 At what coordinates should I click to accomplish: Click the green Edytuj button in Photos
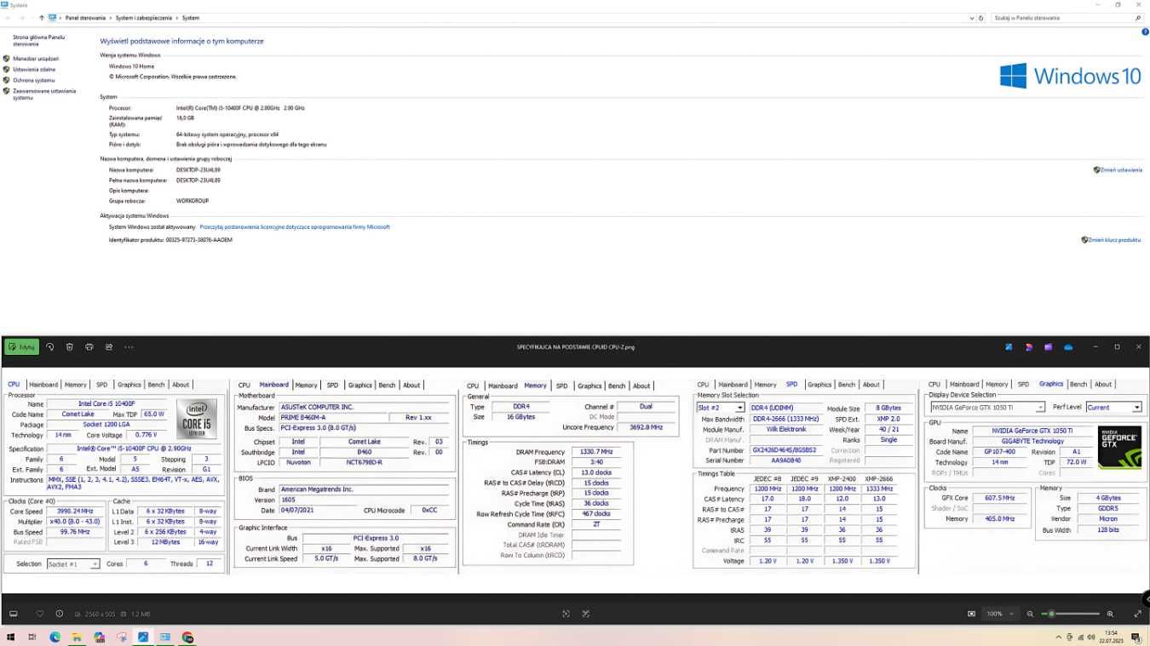click(x=22, y=347)
